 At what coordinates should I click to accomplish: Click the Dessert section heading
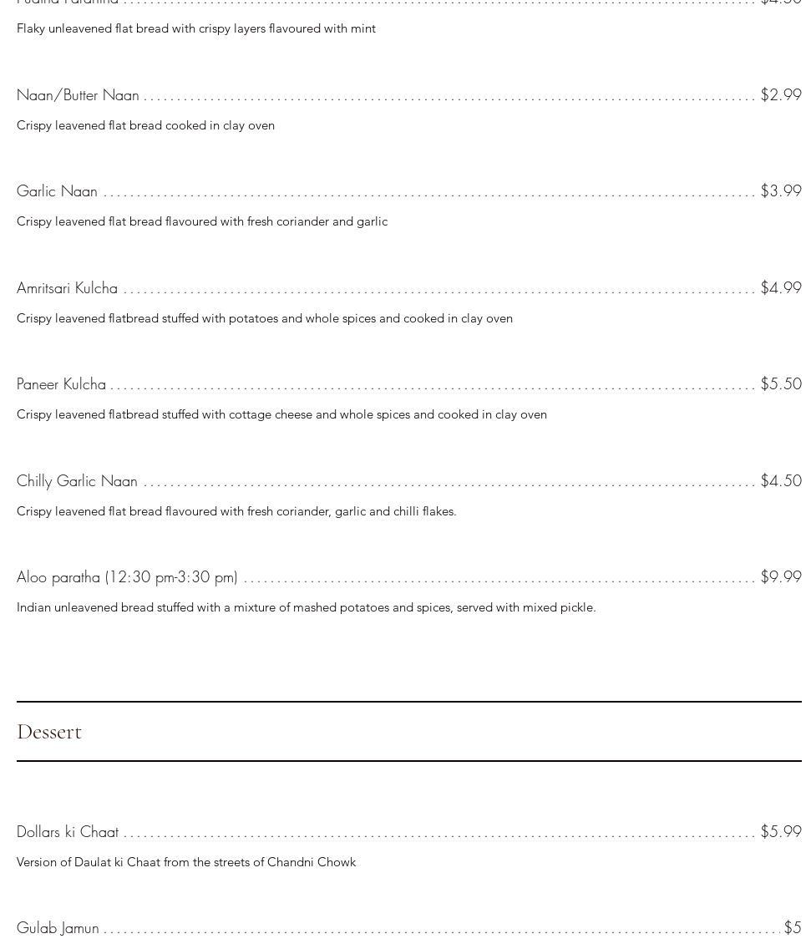click(49, 732)
